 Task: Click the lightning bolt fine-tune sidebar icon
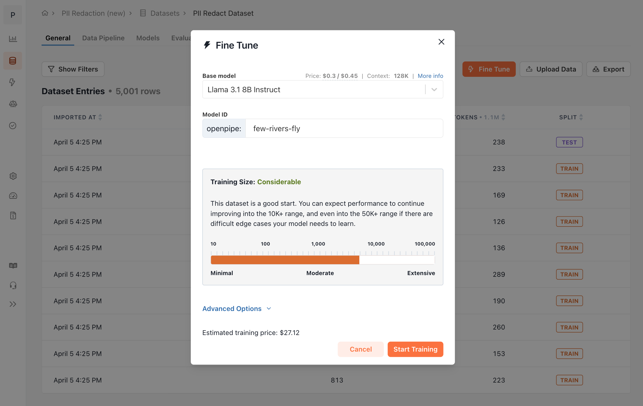tap(13, 82)
